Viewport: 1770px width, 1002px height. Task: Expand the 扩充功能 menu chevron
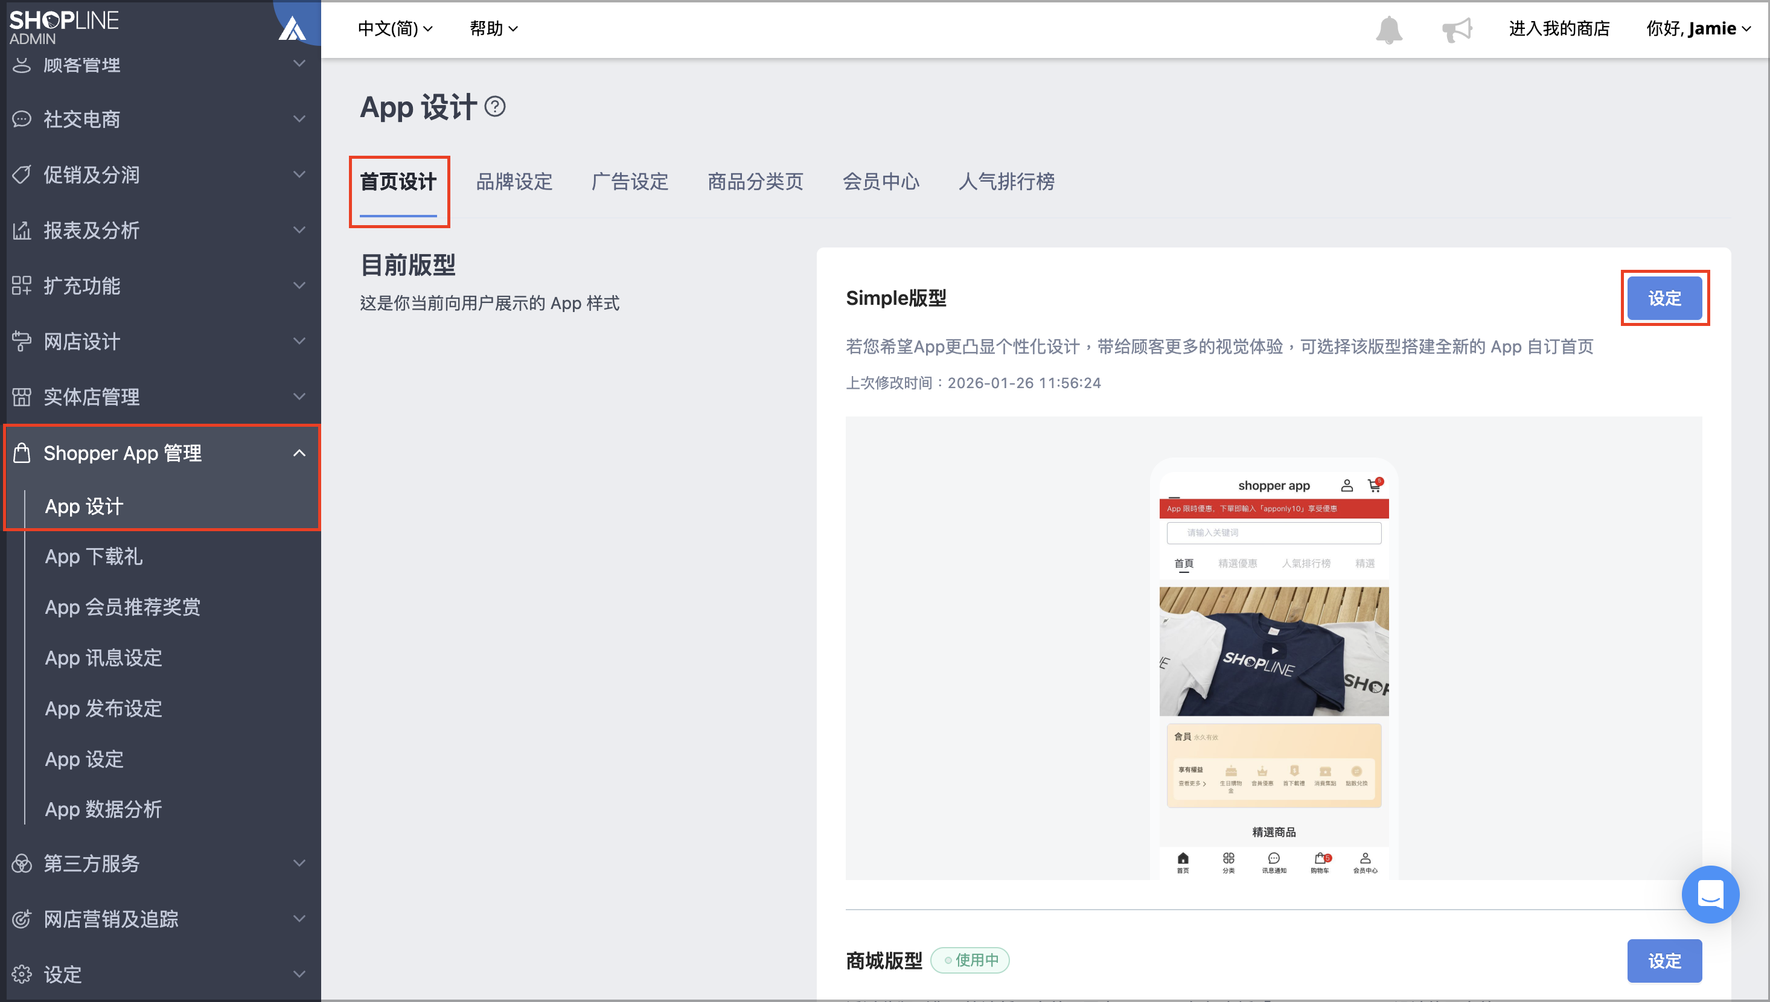coord(299,286)
